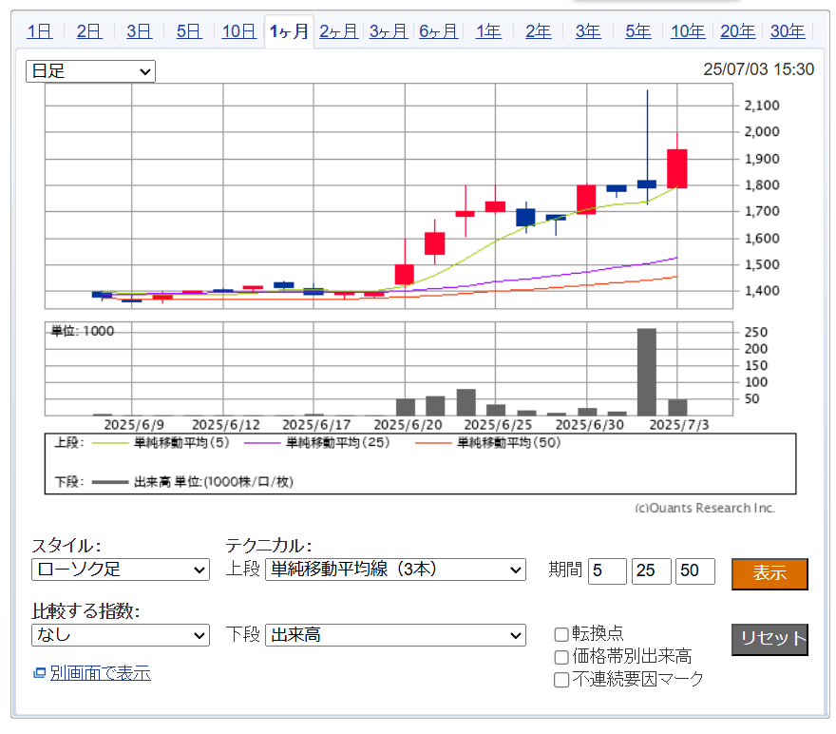Click the (c)Quants Research Inc. credit
The height and width of the screenshot is (734, 836).
click(704, 508)
